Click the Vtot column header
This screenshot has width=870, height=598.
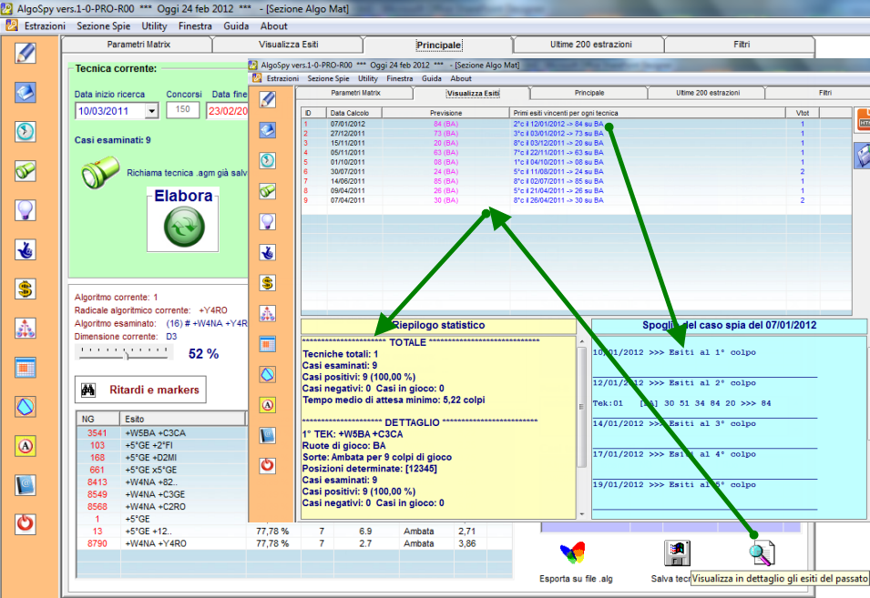[x=803, y=113]
